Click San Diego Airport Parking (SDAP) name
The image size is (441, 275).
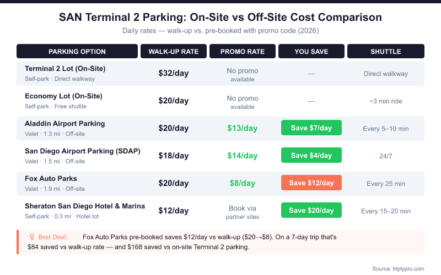(x=83, y=151)
